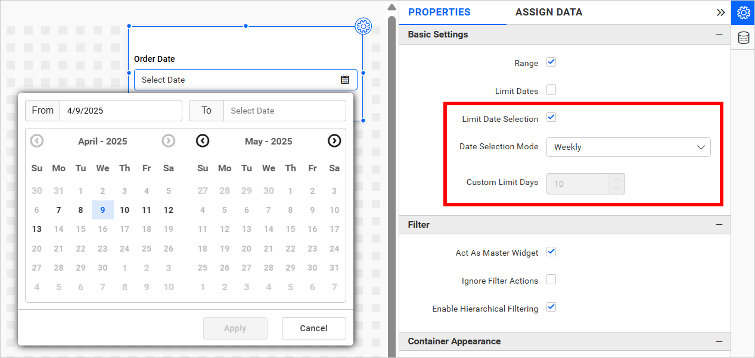The height and width of the screenshot is (358, 755).
Task: Collapse the properties panel with double chevron
Action: (720, 12)
